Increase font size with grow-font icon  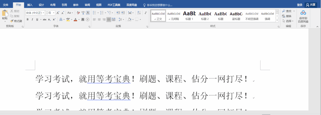pos(58,13)
